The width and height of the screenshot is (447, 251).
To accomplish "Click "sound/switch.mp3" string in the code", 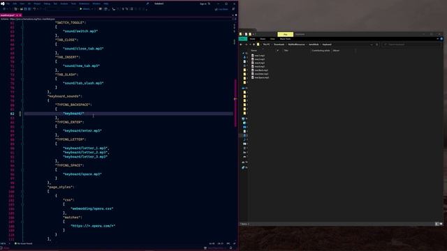I will (80, 31).
